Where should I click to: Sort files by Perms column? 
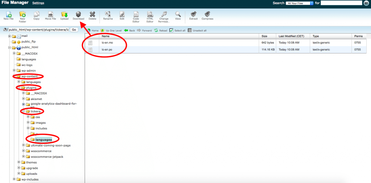359,36
